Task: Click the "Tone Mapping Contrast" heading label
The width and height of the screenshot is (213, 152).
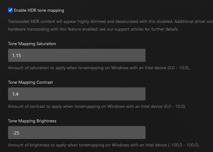Action: point(30,82)
